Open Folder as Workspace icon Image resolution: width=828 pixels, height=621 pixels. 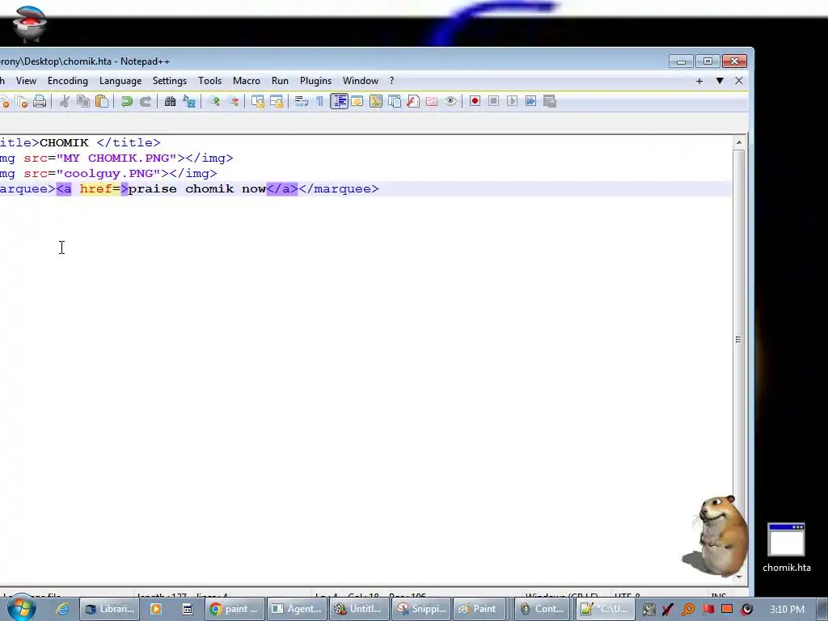[x=432, y=101]
